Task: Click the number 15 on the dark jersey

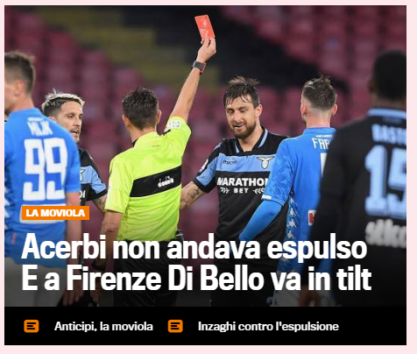Action: pyautogui.click(x=386, y=179)
